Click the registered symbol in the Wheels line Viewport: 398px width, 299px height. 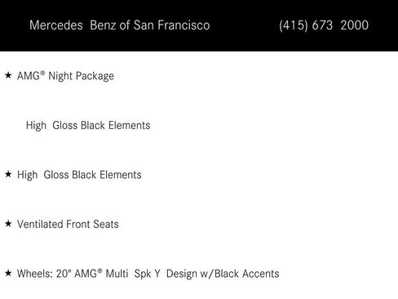click(x=99, y=270)
